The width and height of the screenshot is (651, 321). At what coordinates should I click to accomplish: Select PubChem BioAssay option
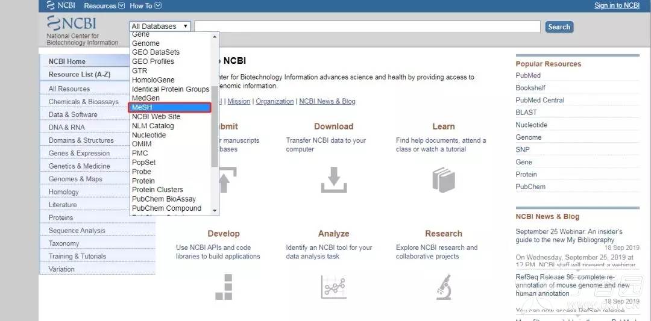point(164,199)
